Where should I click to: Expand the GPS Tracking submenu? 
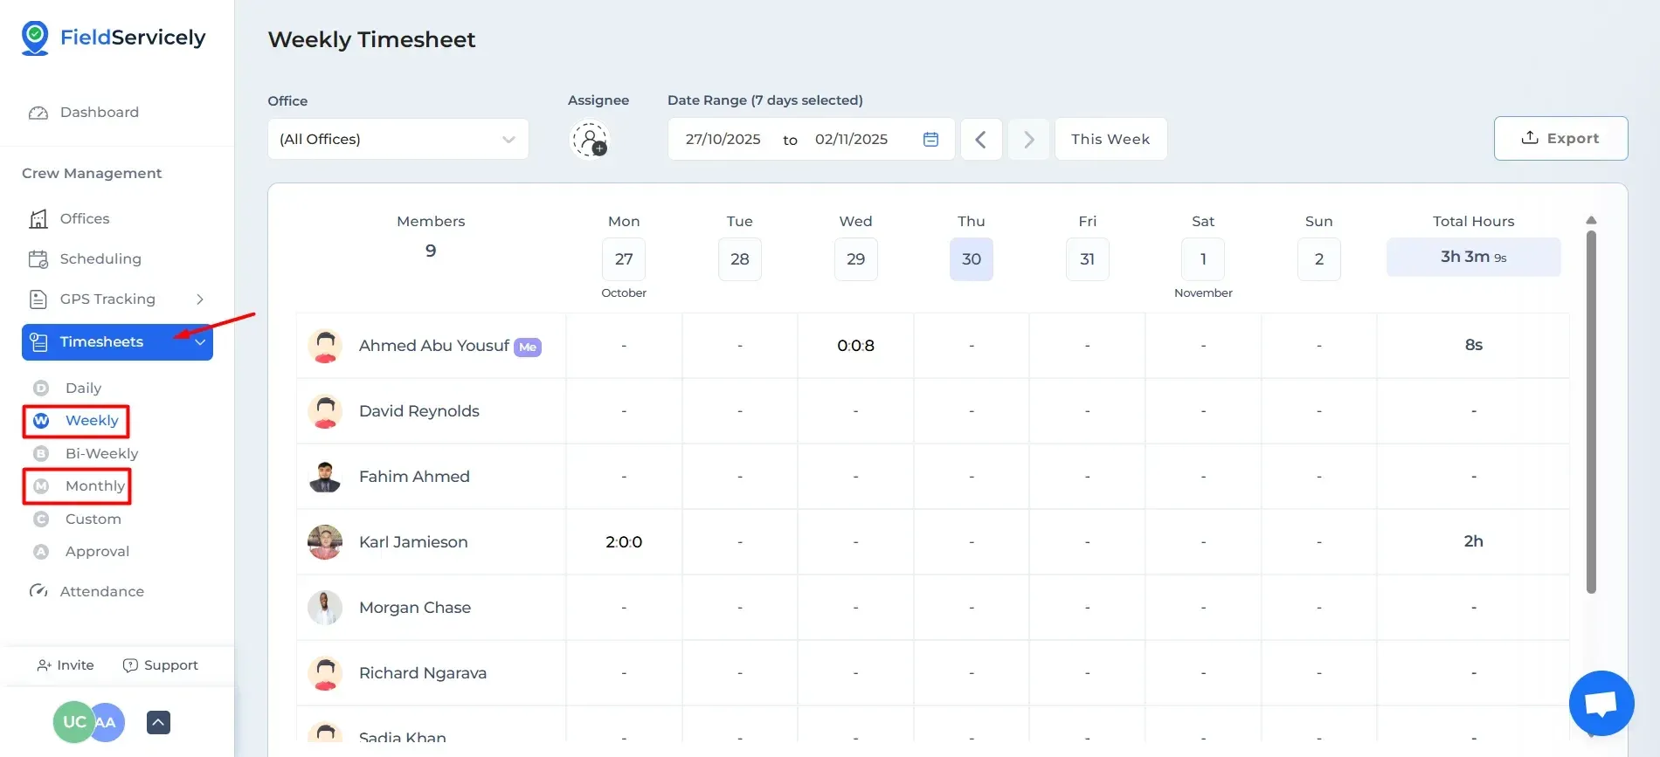coord(199,299)
